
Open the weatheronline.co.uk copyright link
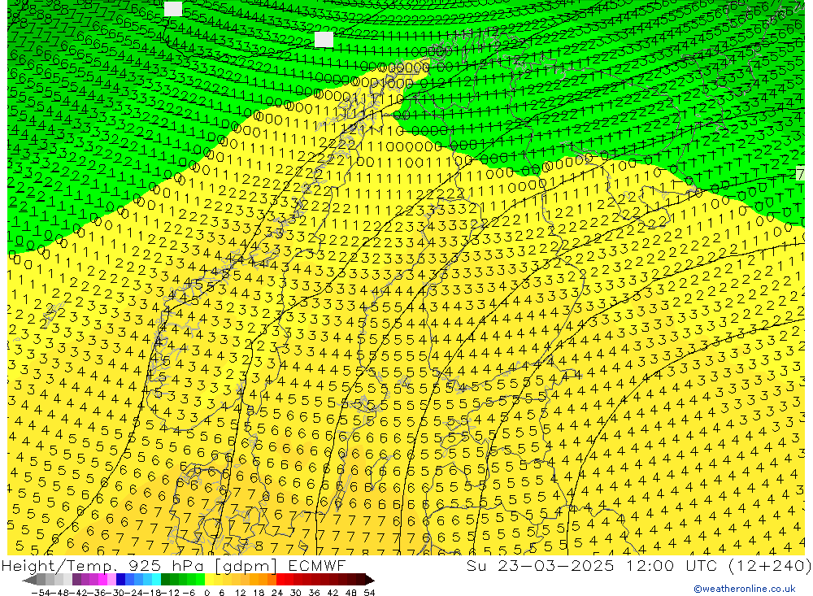(x=745, y=589)
